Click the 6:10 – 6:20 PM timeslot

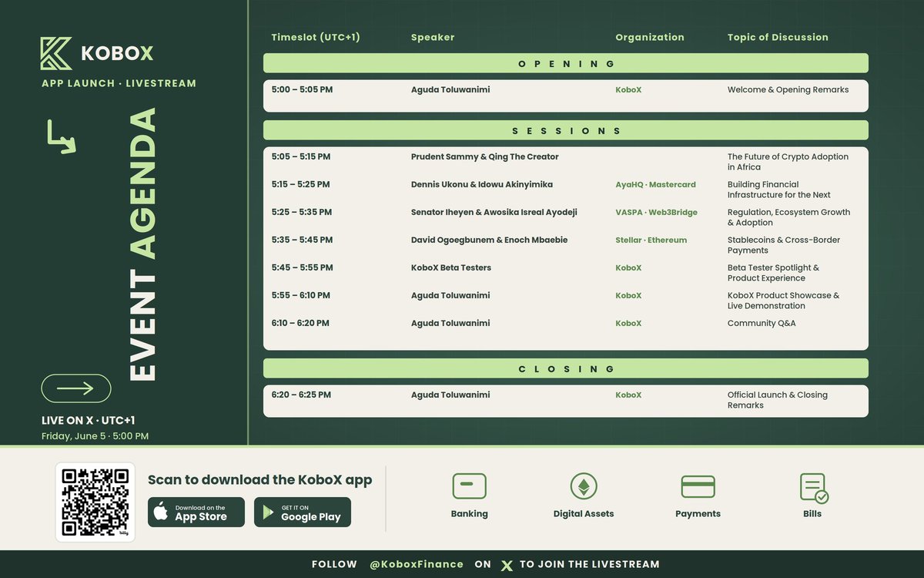pos(300,323)
